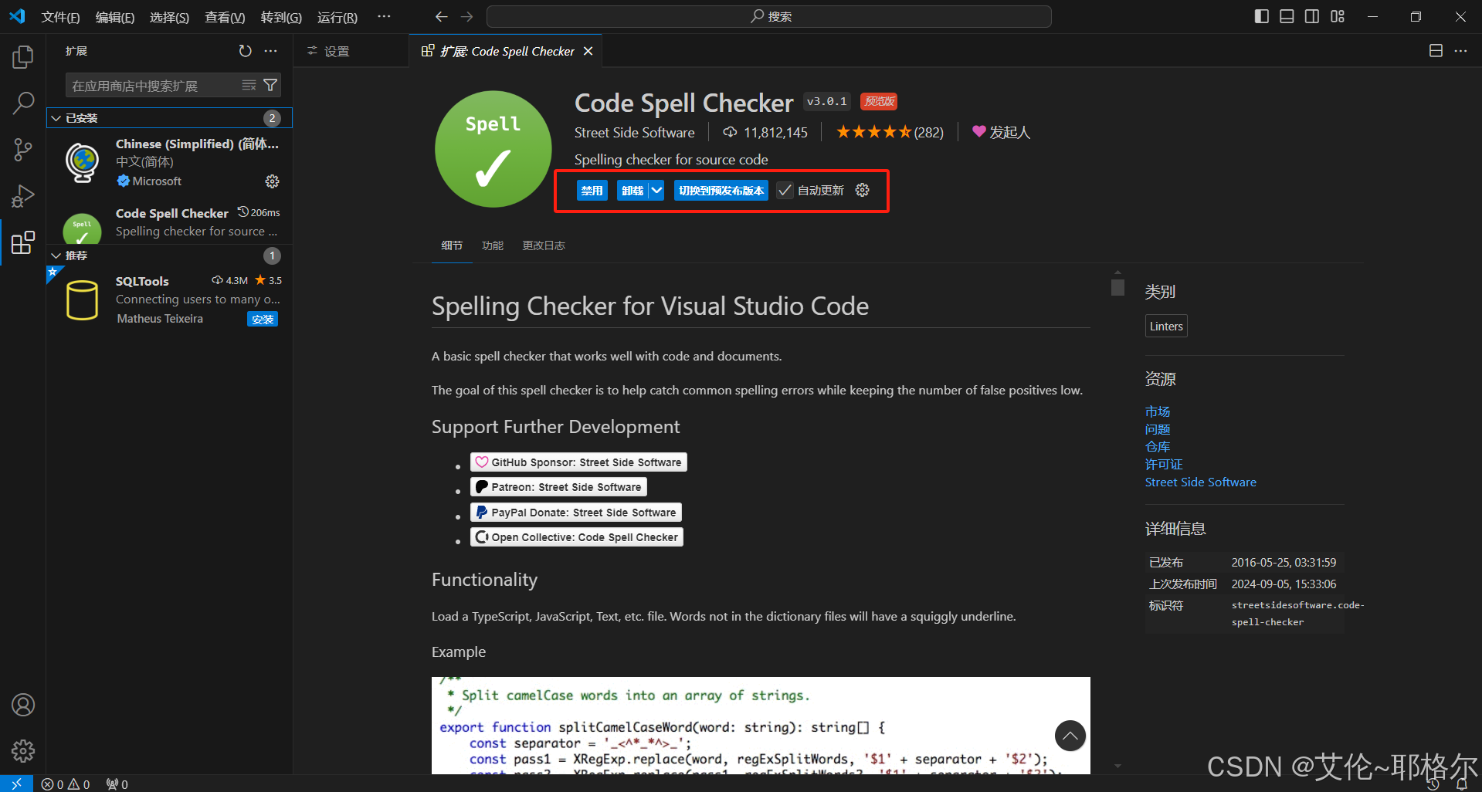Open the Open Collective badge
Screen dimensions: 1482x792
(577, 537)
